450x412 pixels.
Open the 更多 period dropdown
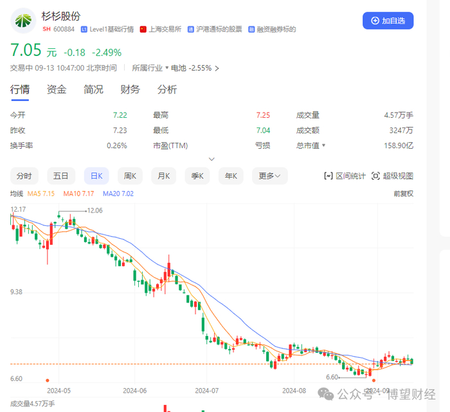click(269, 176)
